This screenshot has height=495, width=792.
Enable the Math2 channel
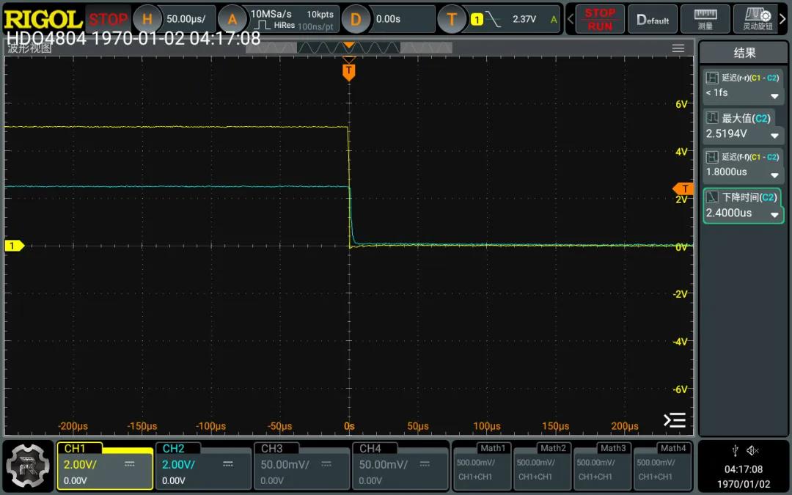(x=542, y=466)
